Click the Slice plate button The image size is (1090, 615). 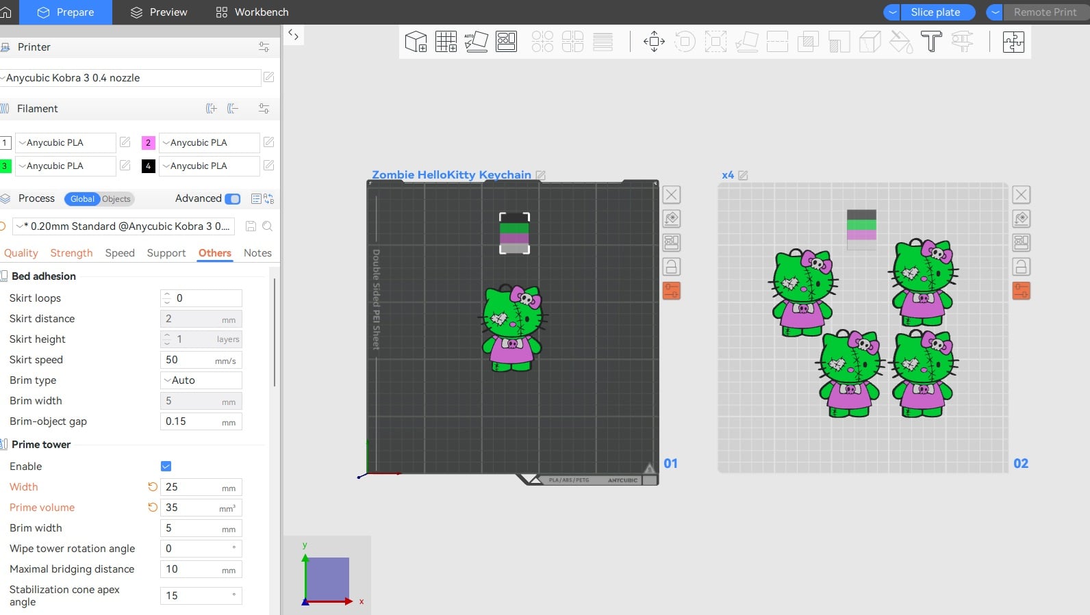(937, 12)
